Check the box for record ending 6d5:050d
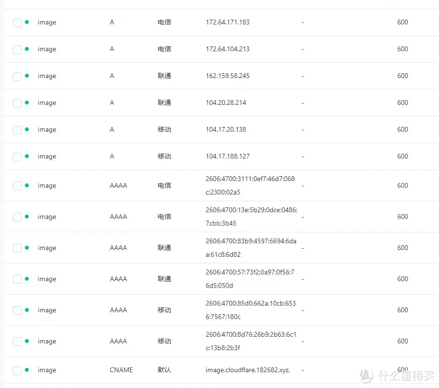This screenshot has height=388, width=439. coord(17,279)
